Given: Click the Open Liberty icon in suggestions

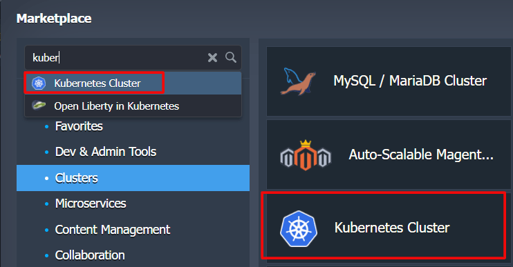Looking at the screenshot, I should (39, 106).
